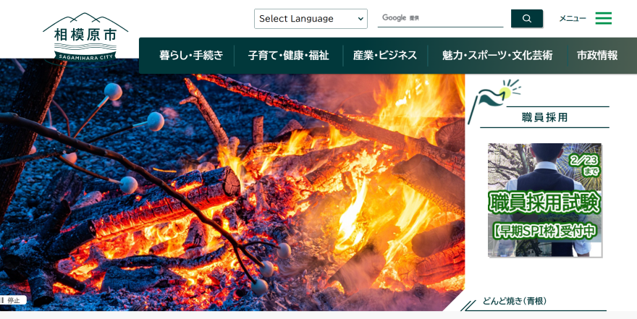Open the 魅力・スポーツ・文化芸術 menu
637x319 pixels.
click(497, 56)
